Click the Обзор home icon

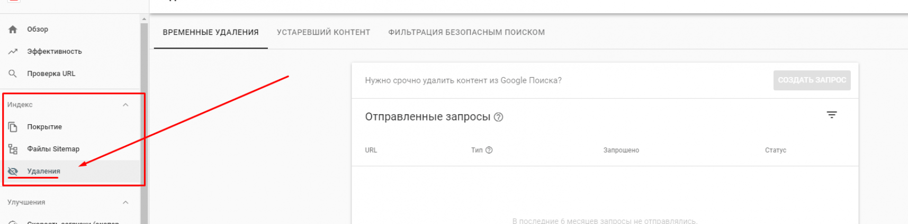click(13, 30)
